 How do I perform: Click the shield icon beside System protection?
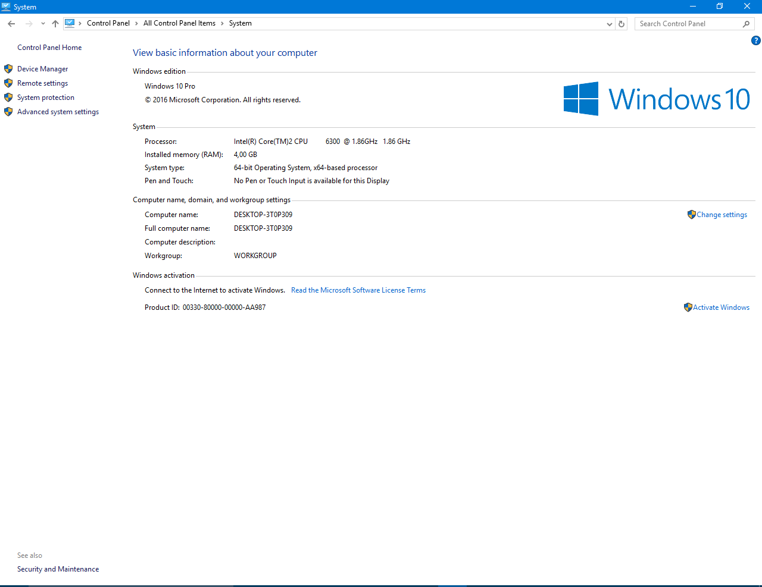click(x=8, y=98)
